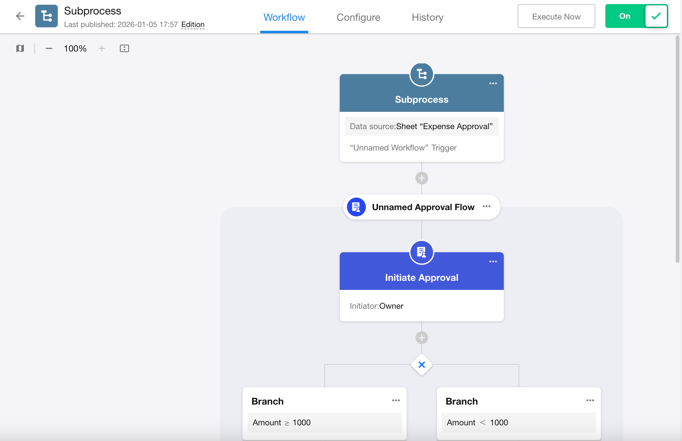Open Unnamed Approval Flow options menu

pos(486,206)
